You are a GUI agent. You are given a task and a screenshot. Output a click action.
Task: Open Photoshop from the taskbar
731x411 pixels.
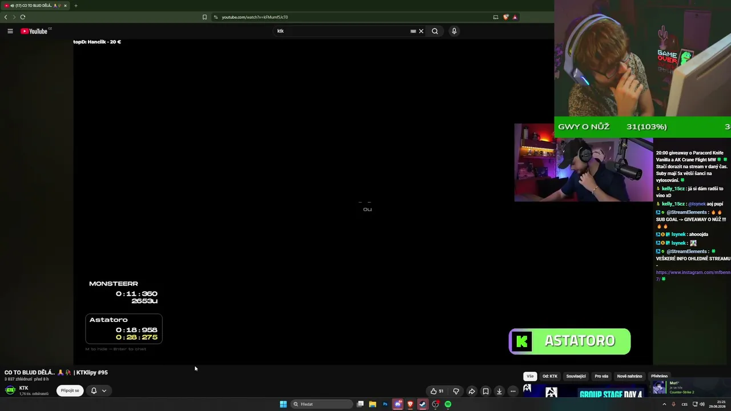click(x=385, y=404)
